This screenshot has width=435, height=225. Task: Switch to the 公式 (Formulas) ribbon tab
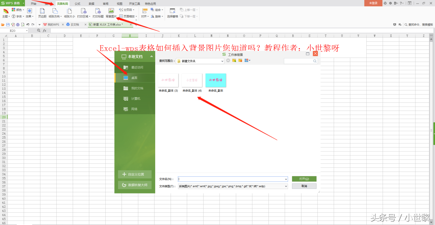tap(78, 3)
